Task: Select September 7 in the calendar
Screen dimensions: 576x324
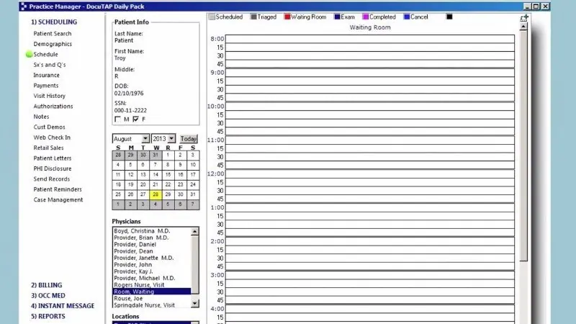Action: 192,204
